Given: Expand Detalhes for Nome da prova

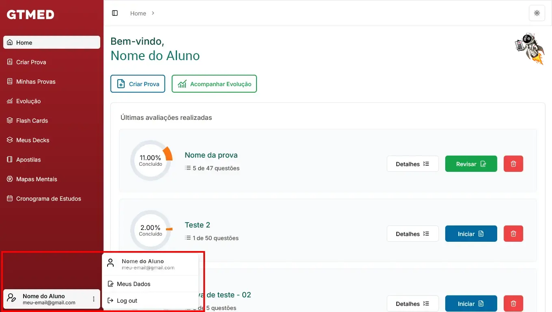Looking at the screenshot, I should pos(412,164).
